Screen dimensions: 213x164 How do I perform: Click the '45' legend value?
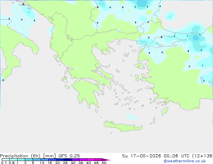tap(96, 163)
